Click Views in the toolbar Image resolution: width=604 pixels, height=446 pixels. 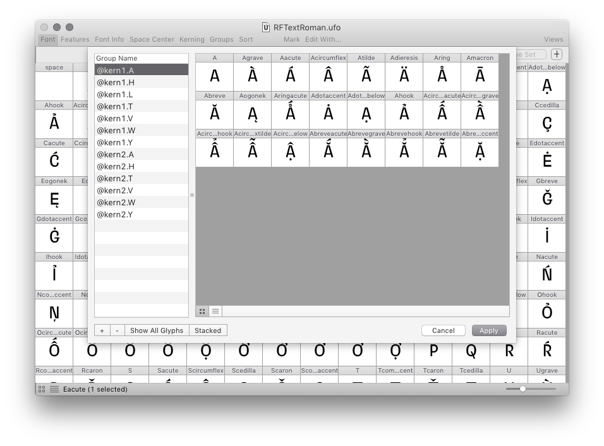pos(553,39)
